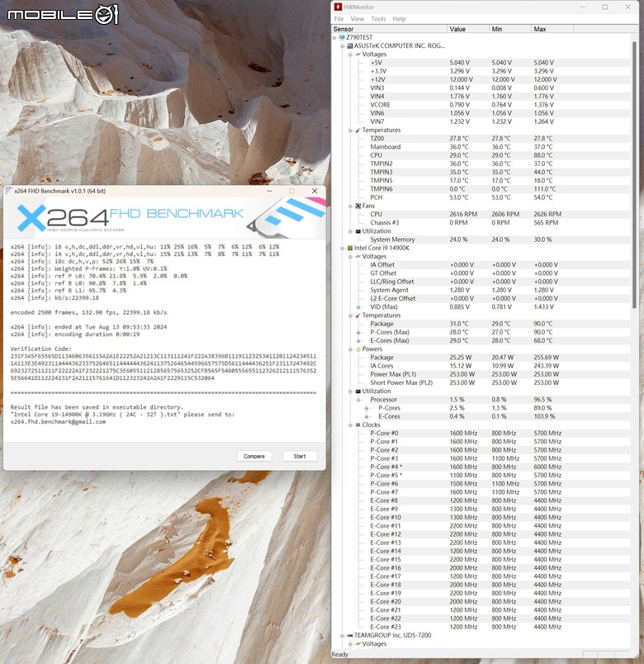Open the Tools menu in HWMonitor
644x664 pixels.
pyautogui.click(x=378, y=19)
